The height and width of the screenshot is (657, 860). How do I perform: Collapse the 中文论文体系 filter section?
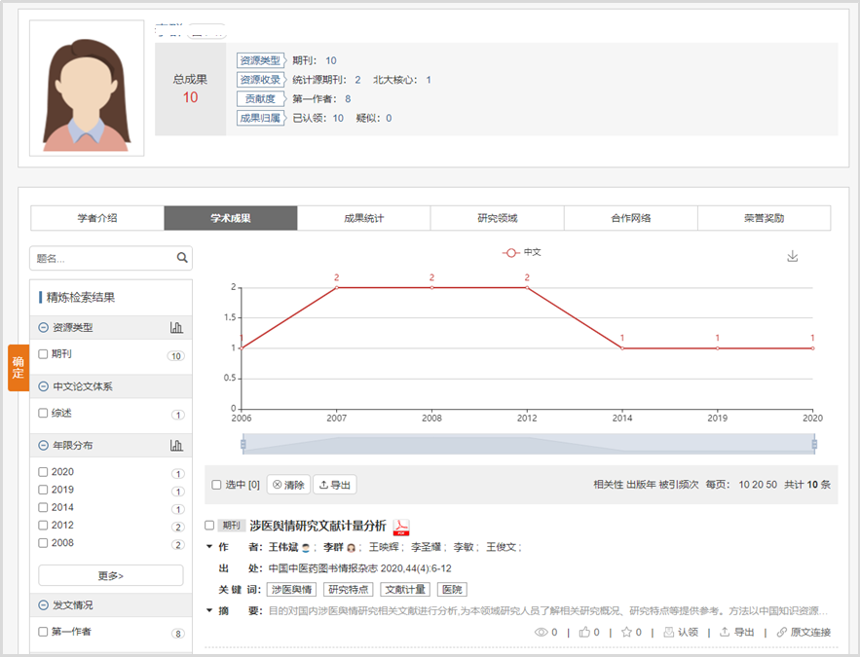[x=43, y=387]
